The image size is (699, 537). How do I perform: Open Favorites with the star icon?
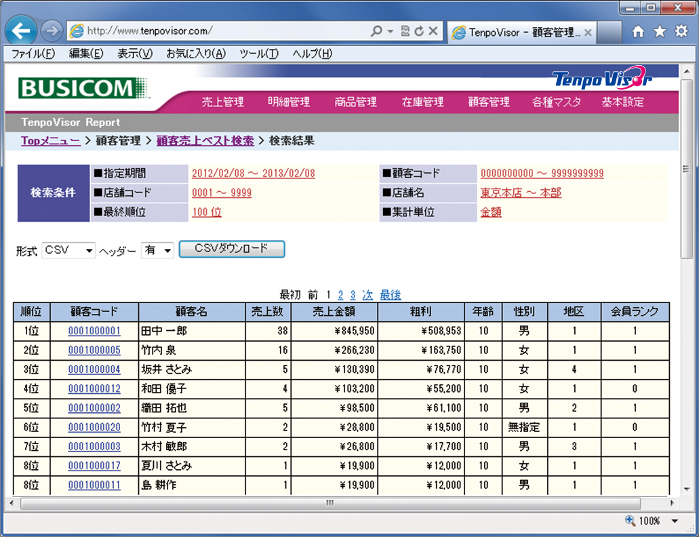(660, 31)
